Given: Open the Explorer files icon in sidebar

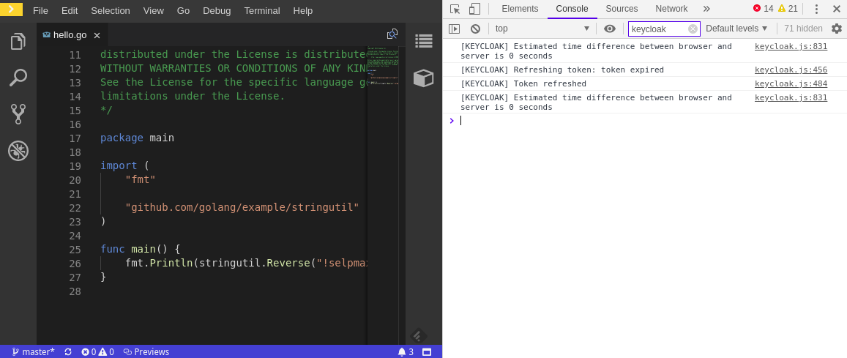Looking at the screenshot, I should pos(18,41).
